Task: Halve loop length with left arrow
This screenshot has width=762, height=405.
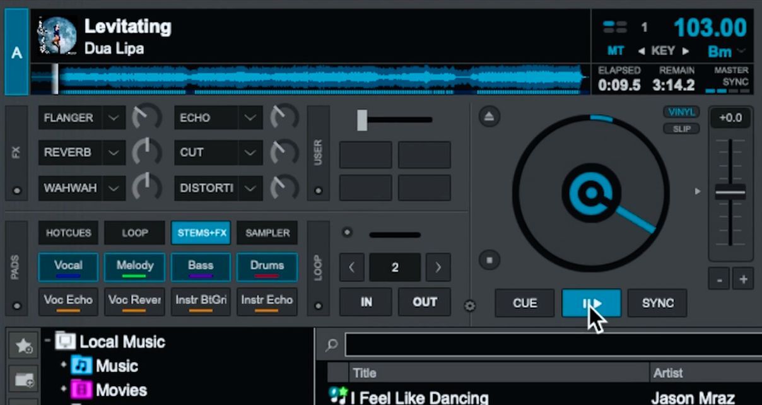Action: (x=352, y=267)
